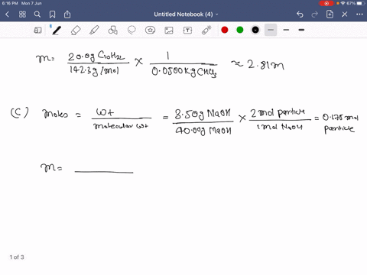This screenshot has height=275, width=367.
Task: Tap the recording indicator in status bar
Action: click(x=326, y=3)
